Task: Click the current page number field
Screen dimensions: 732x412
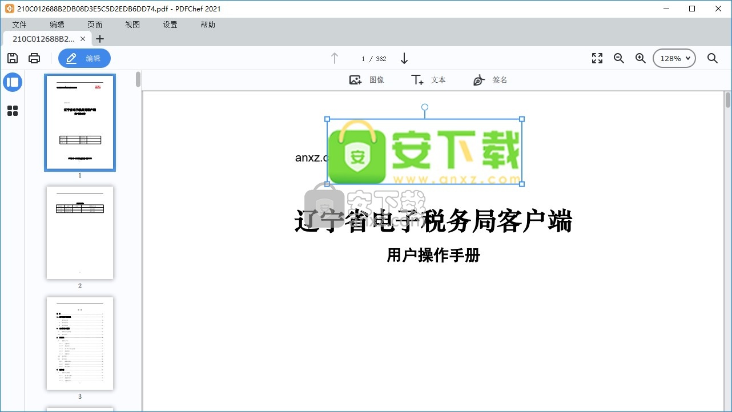Action: [363, 59]
